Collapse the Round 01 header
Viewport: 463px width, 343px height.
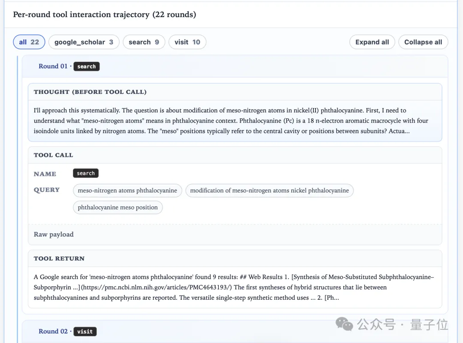click(53, 66)
